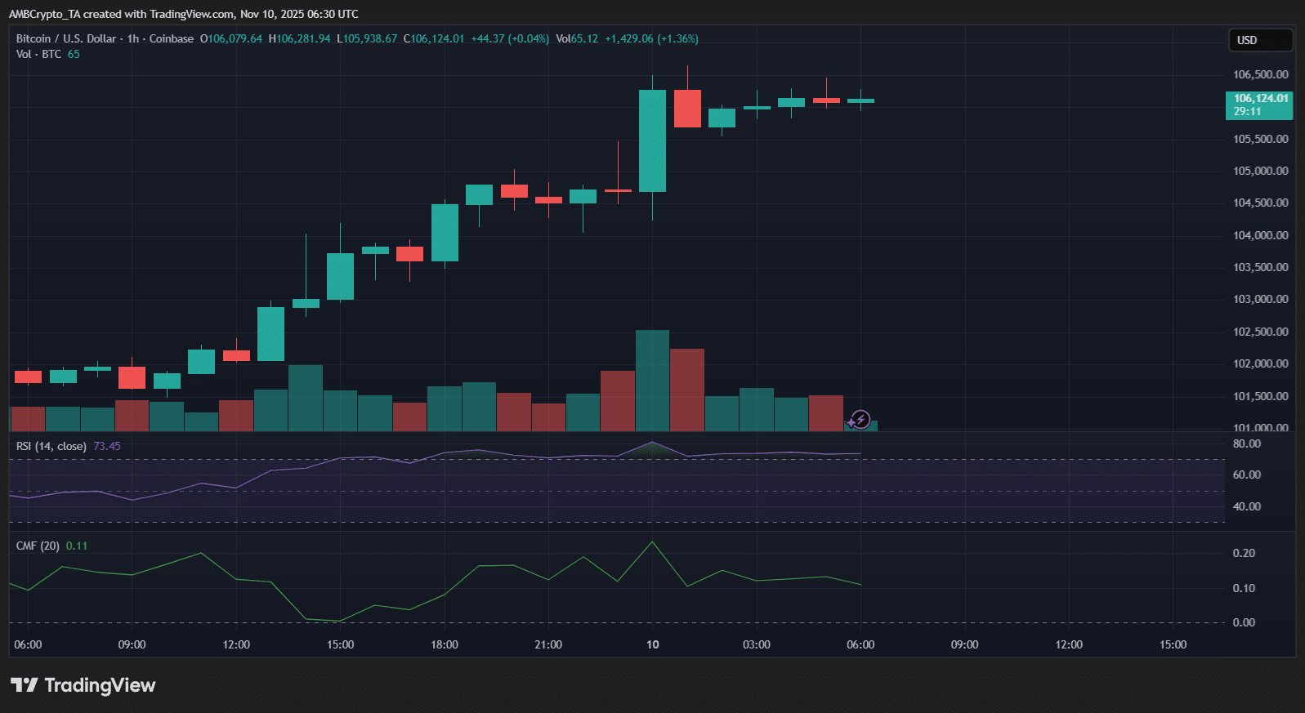Click the 0.20 level on CMF scale

tap(1244, 553)
